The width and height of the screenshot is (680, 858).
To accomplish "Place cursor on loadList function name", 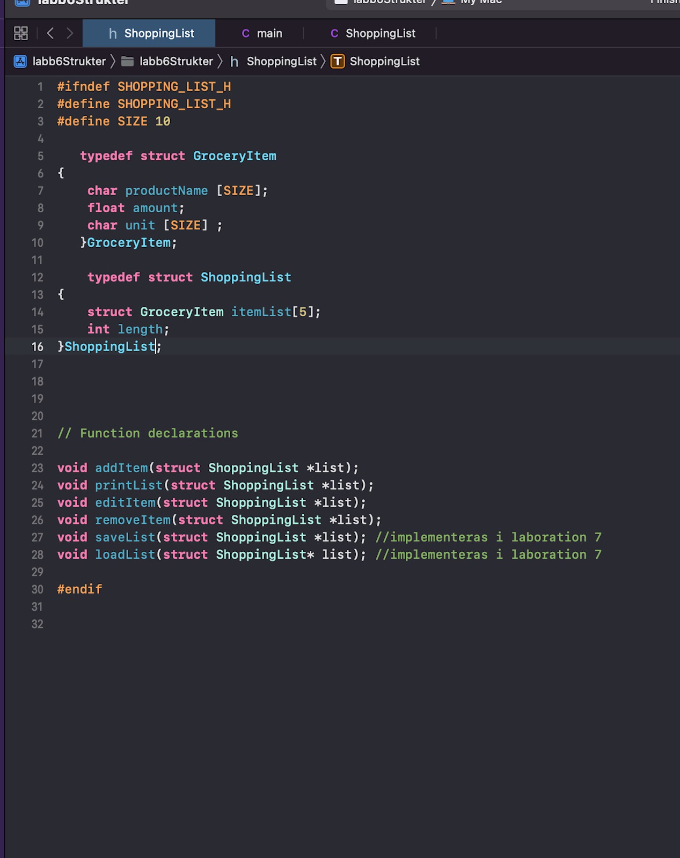I will point(125,554).
